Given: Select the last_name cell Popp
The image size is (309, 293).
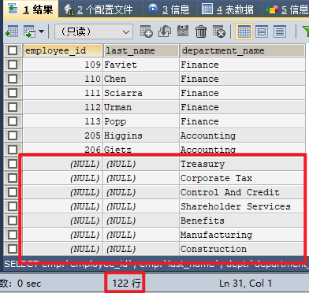Looking at the screenshot, I should click(x=141, y=121).
